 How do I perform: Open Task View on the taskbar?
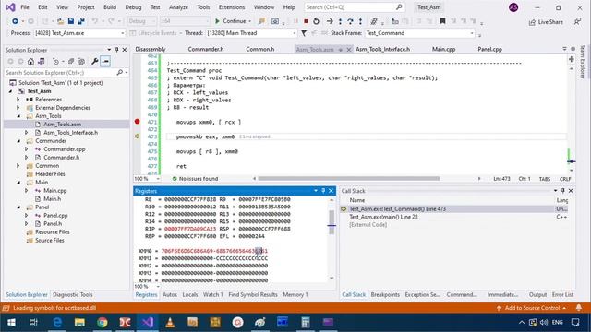coord(33,322)
